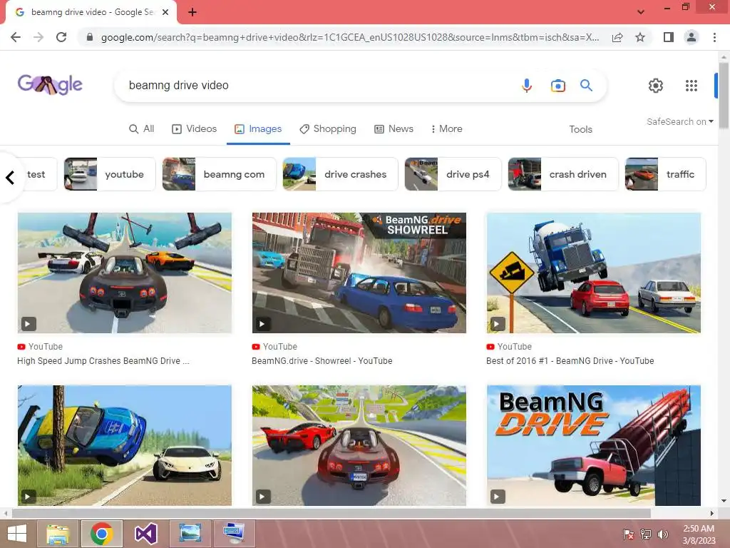Viewport: 730px width, 548px height.
Task: Open the BeamNG DRIVE logo truck thumbnail
Action: 594,445
